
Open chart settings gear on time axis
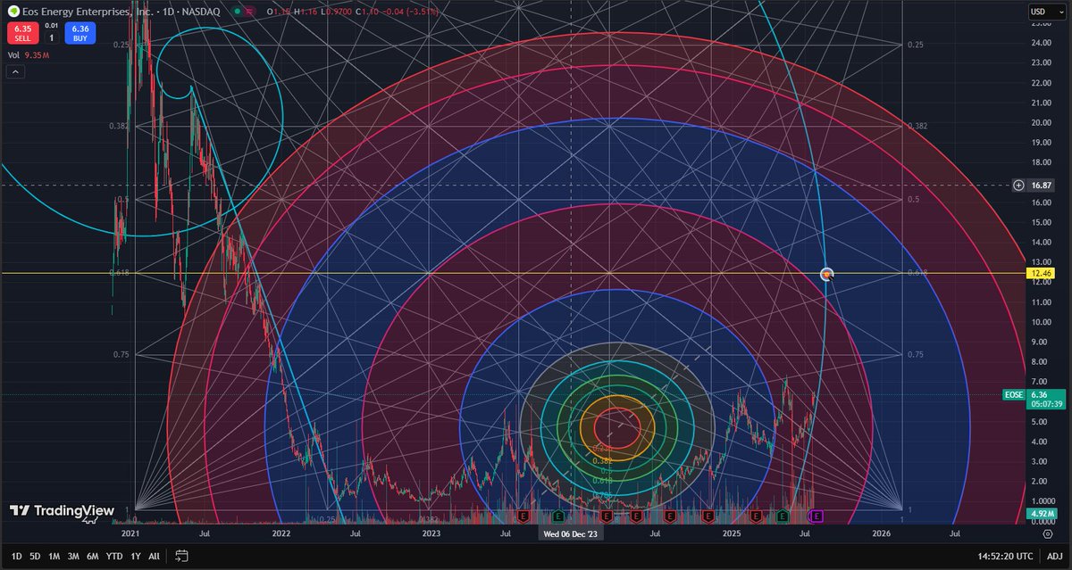pos(1047,533)
